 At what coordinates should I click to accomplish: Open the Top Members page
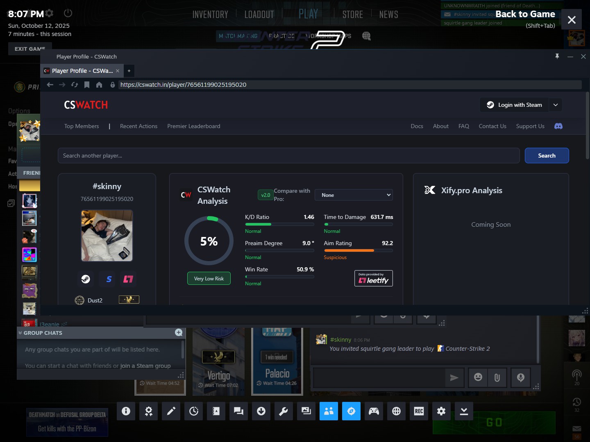click(x=82, y=126)
